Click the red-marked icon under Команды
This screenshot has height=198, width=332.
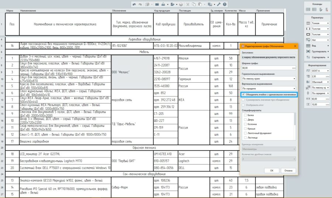(327, 9)
